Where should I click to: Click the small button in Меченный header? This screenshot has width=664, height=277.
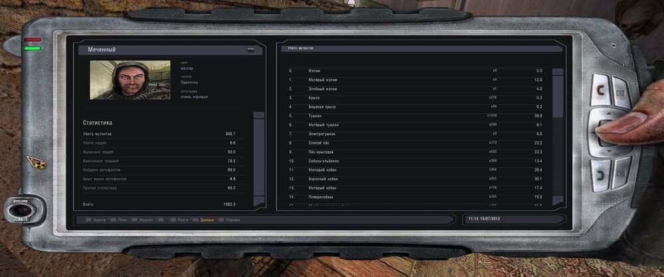click(x=251, y=50)
